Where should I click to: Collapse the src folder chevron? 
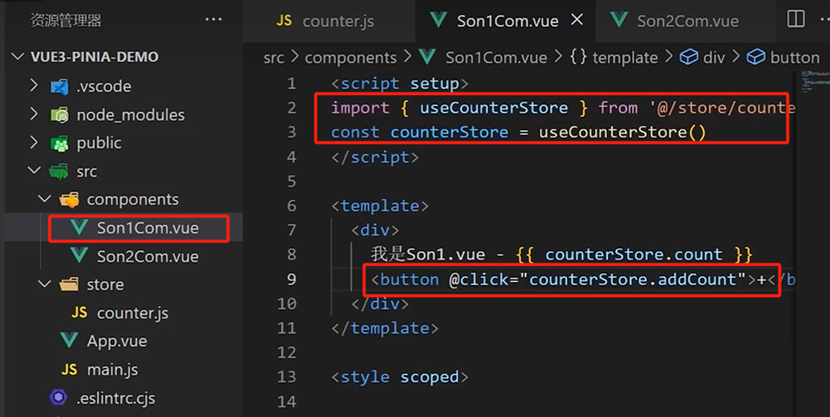point(34,171)
